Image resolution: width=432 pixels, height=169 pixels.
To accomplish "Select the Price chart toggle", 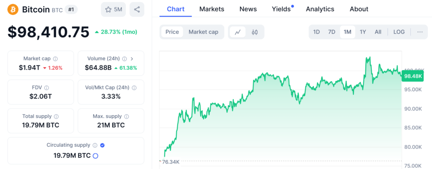I will click(x=172, y=32).
